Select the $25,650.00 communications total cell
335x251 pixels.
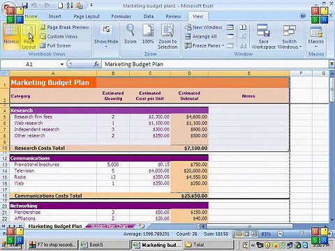[189, 196]
